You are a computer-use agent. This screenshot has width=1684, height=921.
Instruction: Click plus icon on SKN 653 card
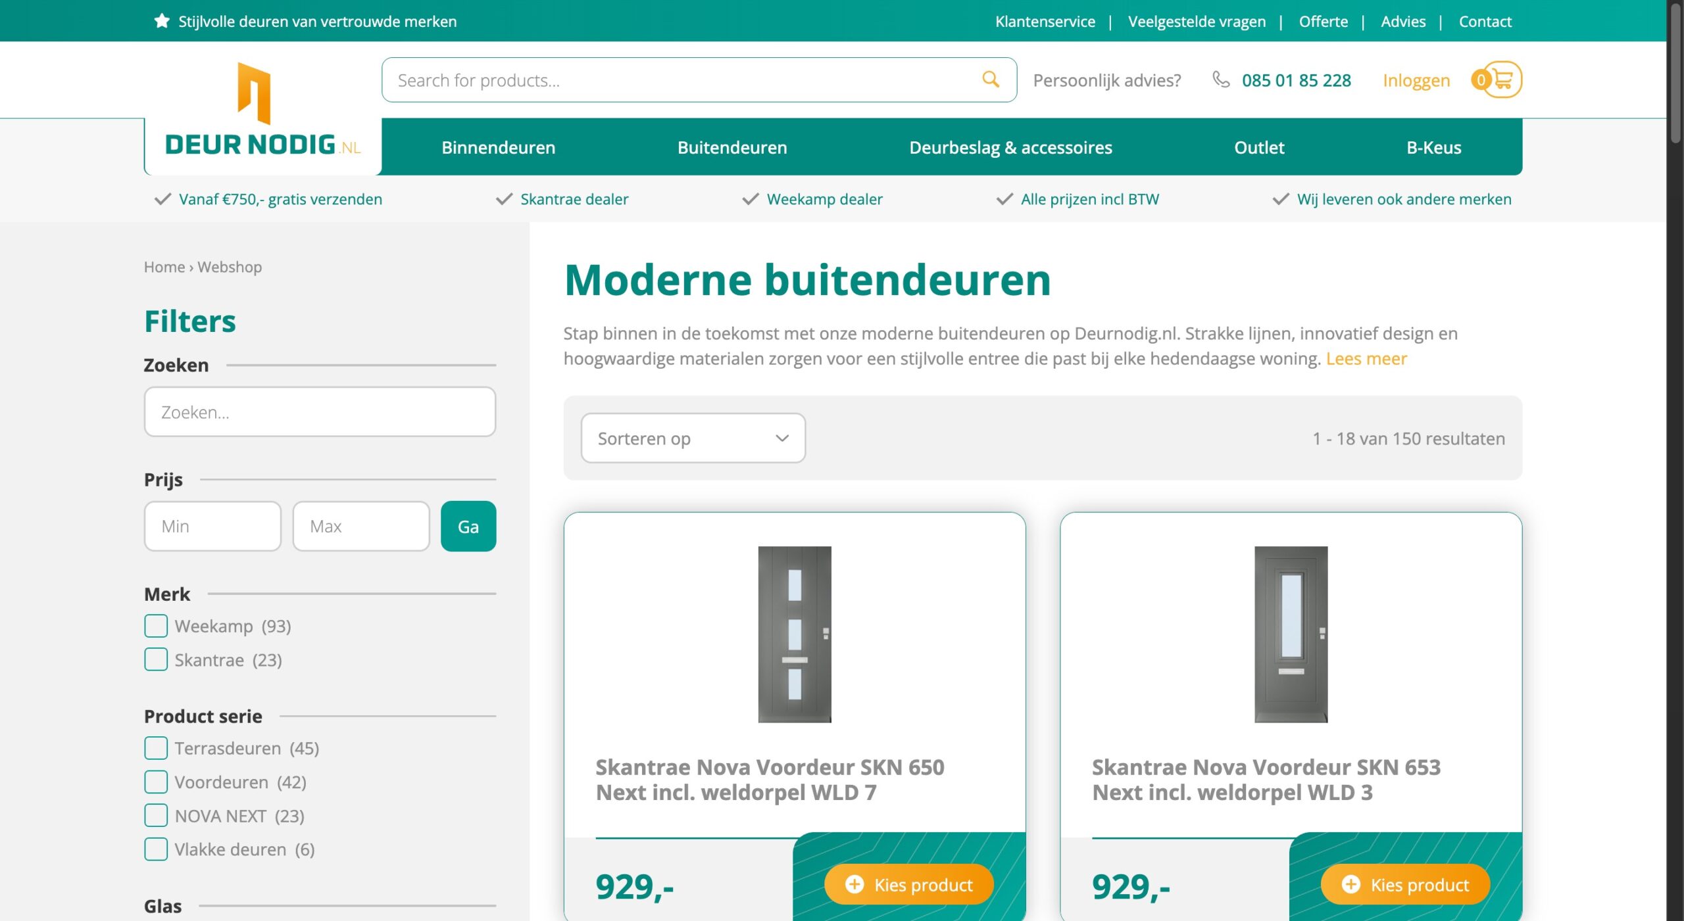[1351, 884]
